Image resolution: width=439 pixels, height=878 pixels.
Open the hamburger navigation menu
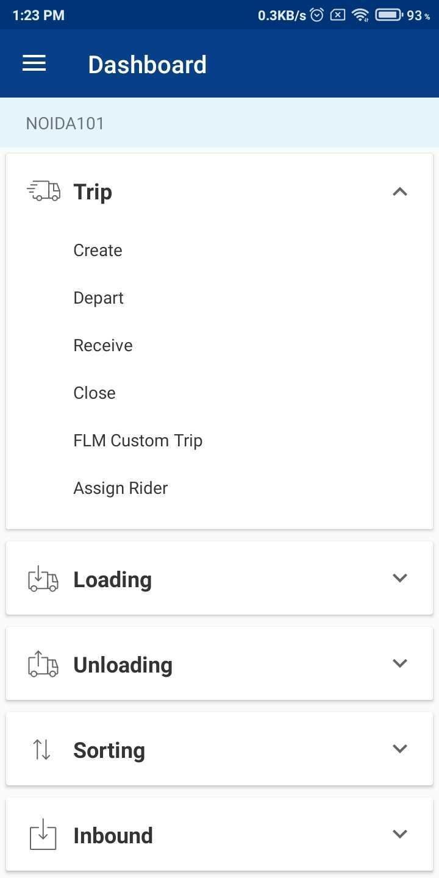34,63
